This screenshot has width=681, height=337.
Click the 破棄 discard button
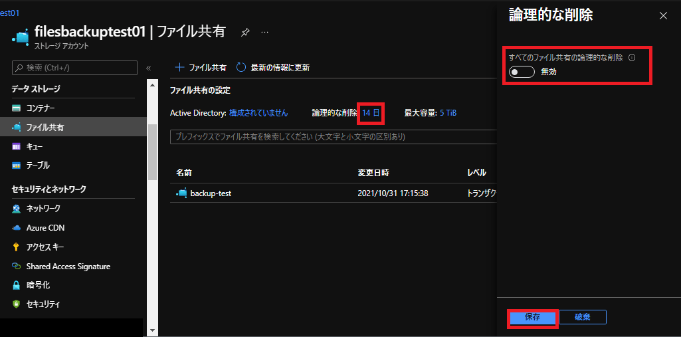[x=583, y=317]
